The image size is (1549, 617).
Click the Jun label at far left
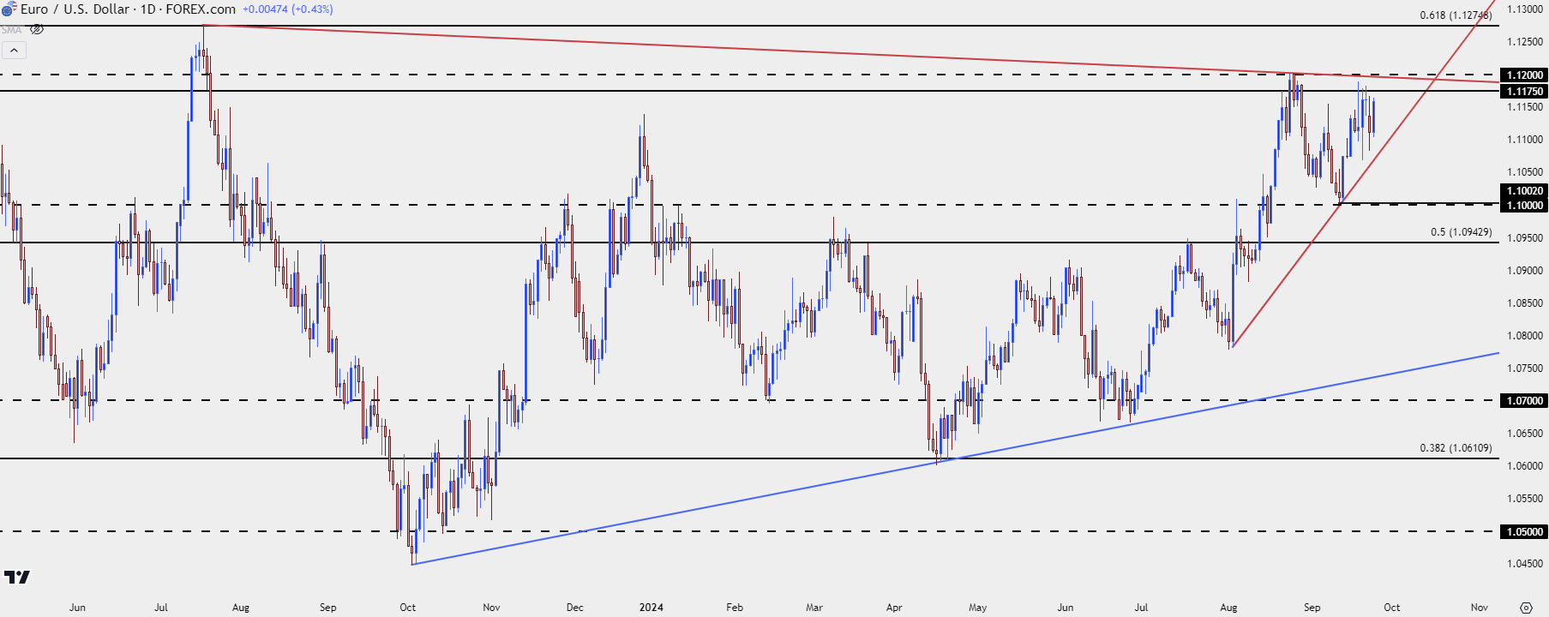tap(77, 608)
